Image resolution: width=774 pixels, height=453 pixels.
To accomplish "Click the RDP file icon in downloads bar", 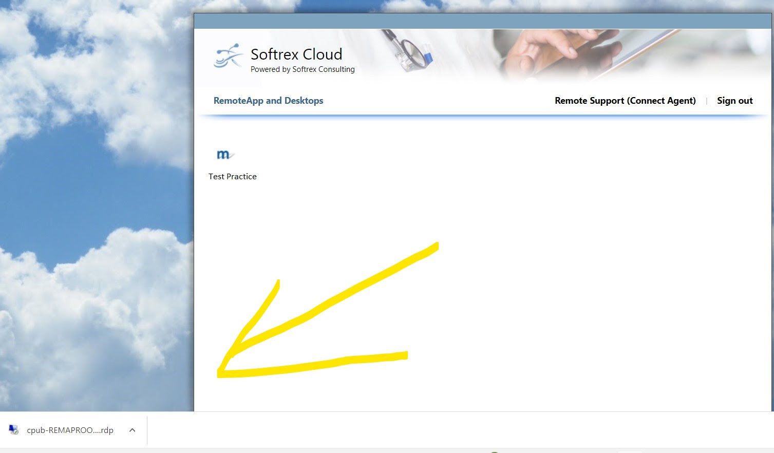I will 14,430.
